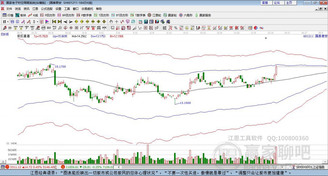
Task: Open the P数字表 tool
Action: click(84, 15)
